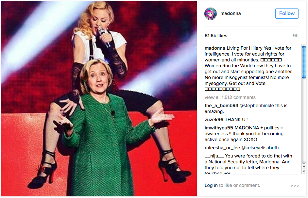Click the scrollbar down arrow

(x=304, y=171)
